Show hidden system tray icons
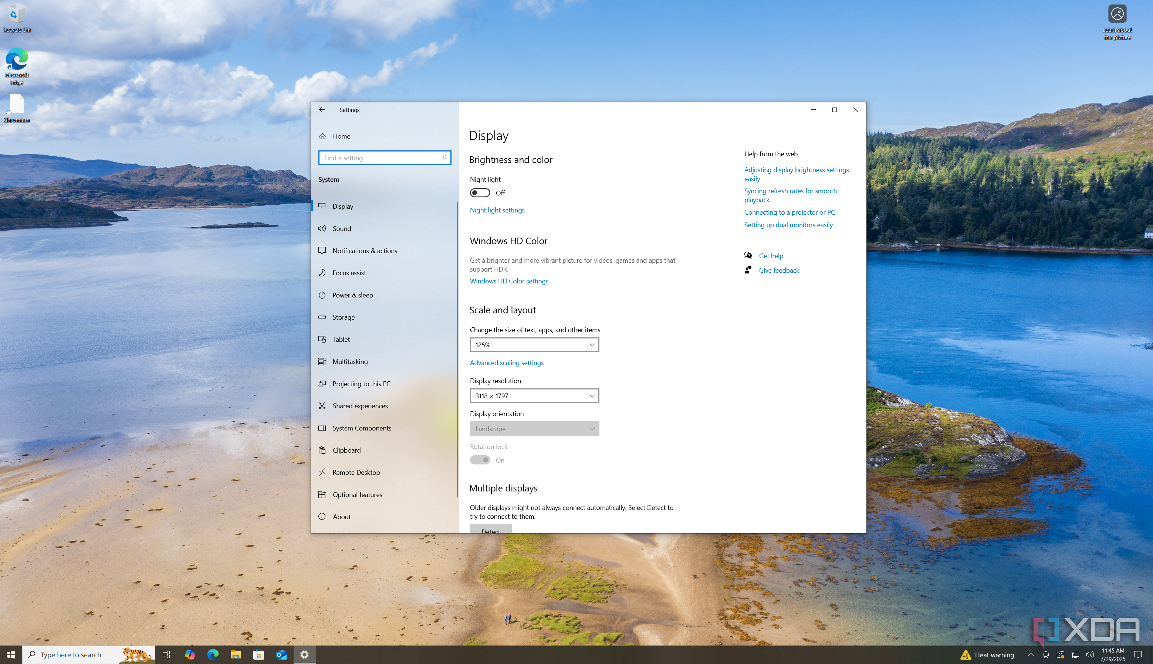This screenshot has width=1153, height=664. pos(1031,655)
